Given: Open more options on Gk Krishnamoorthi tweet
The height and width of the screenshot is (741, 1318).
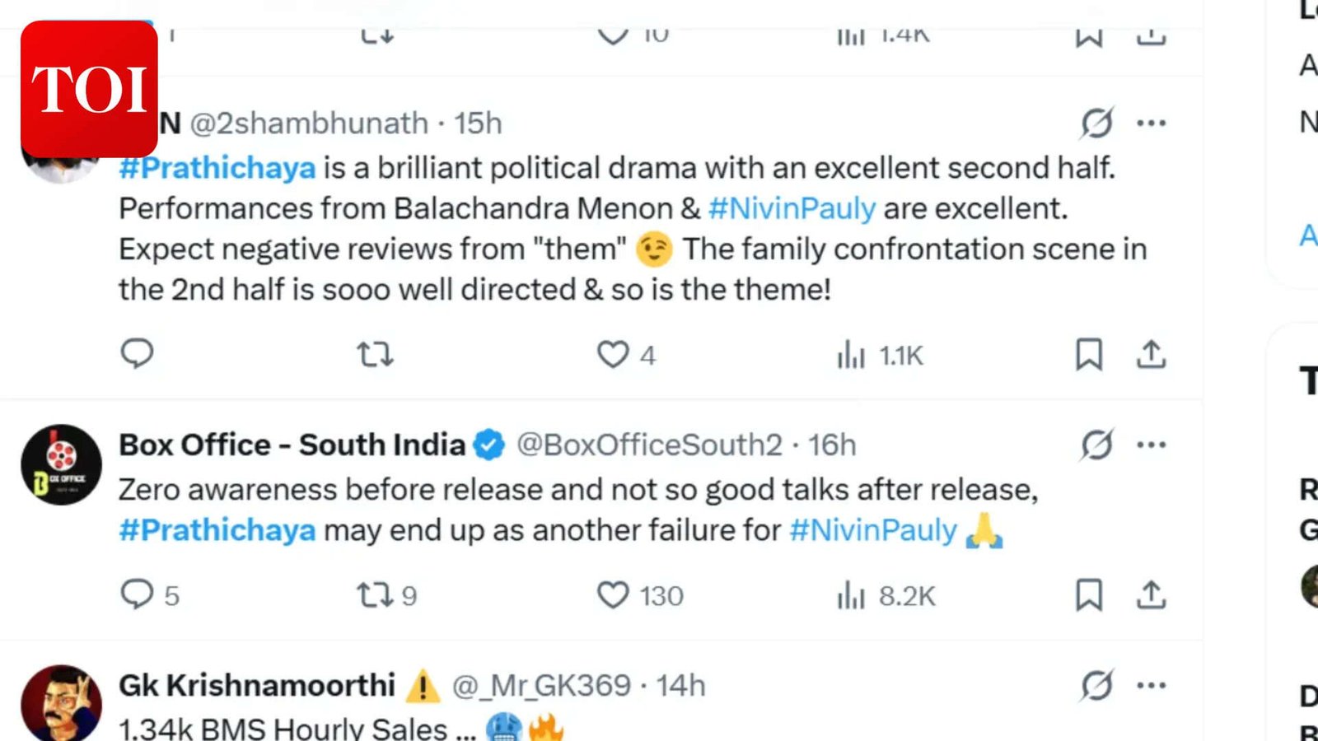Looking at the screenshot, I should coord(1151,685).
